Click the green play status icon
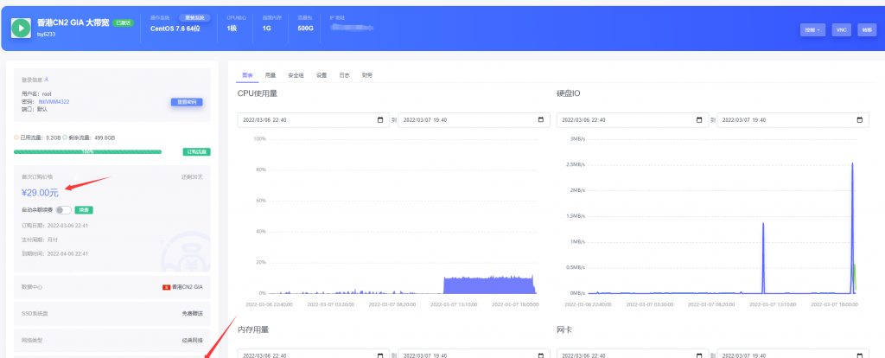 [x=21, y=28]
